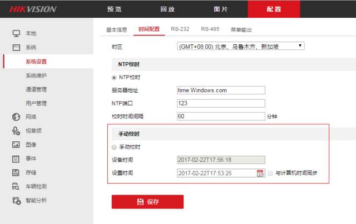Select the 视音频 microphone icon

16,131
